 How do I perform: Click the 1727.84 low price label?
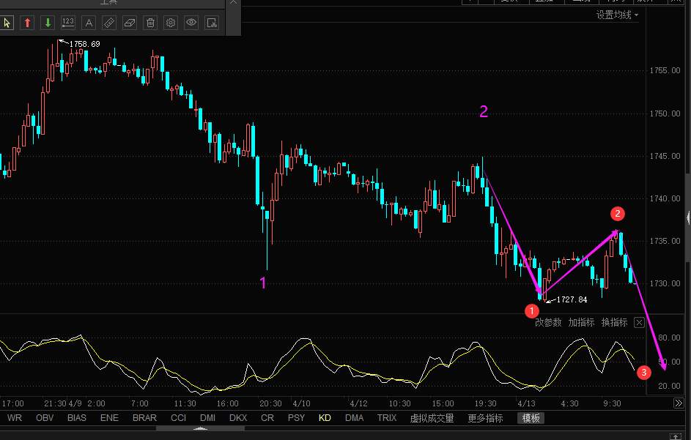(572, 300)
